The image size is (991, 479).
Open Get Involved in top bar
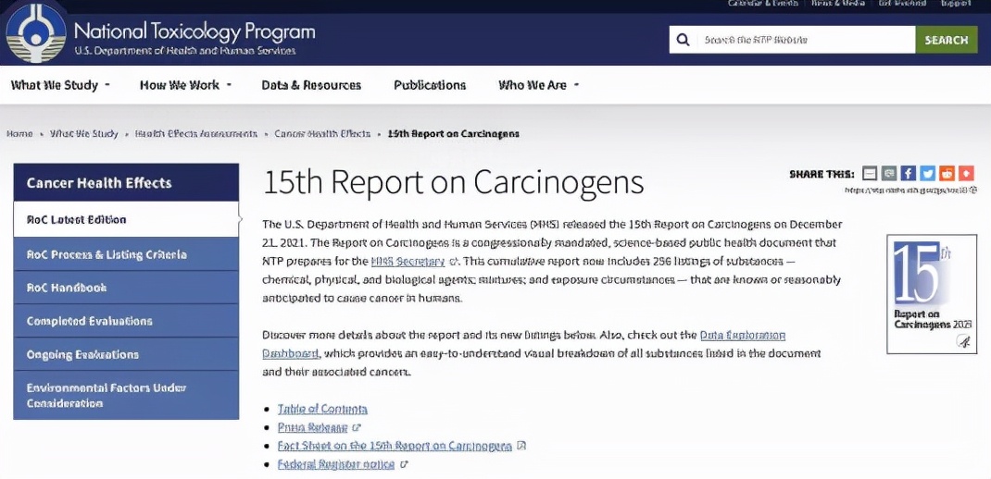pyautogui.click(x=901, y=3)
